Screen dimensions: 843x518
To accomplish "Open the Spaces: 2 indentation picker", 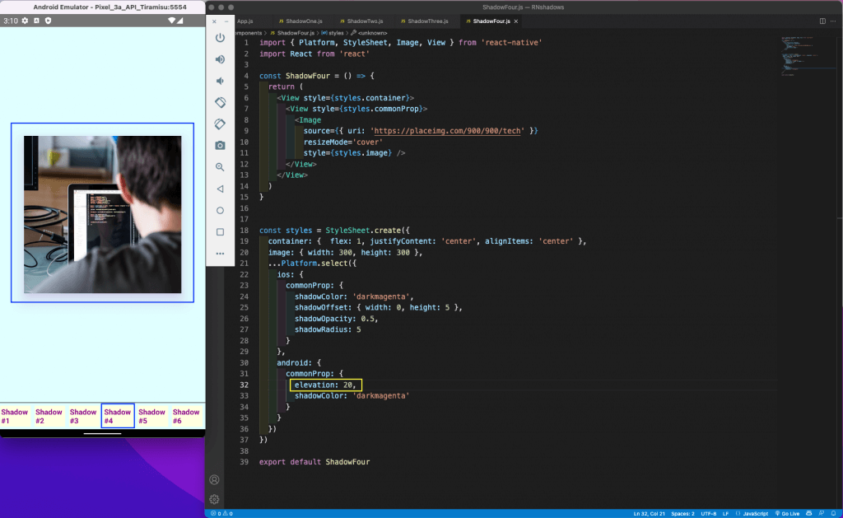I will click(x=681, y=513).
